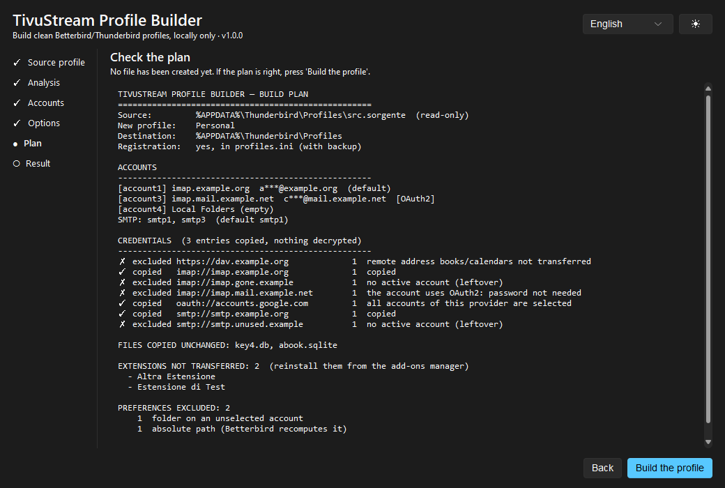725x488 pixels.
Task: Click the 'SMTP: smtp1, smtp3' line
Action: coord(203,220)
